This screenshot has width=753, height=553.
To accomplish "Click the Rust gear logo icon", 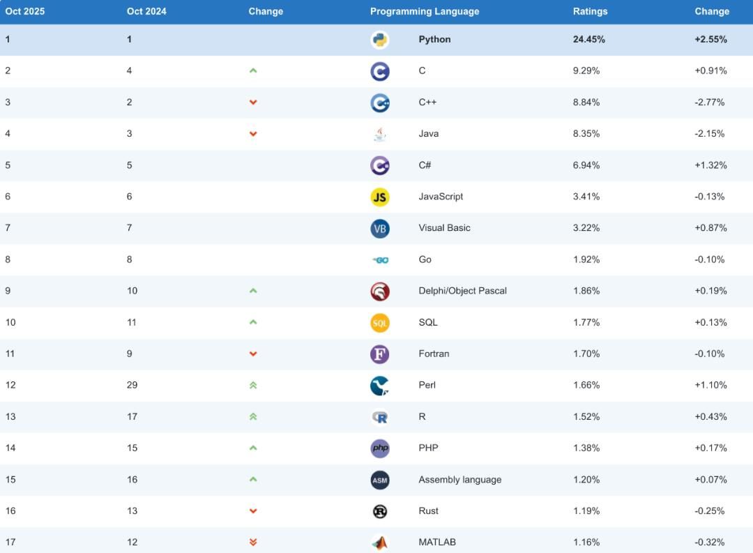I will tap(379, 511).
